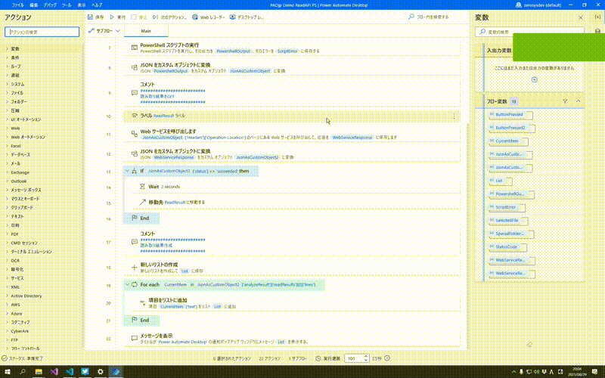Close the variables (変数) pane

(x=580, y=17)
